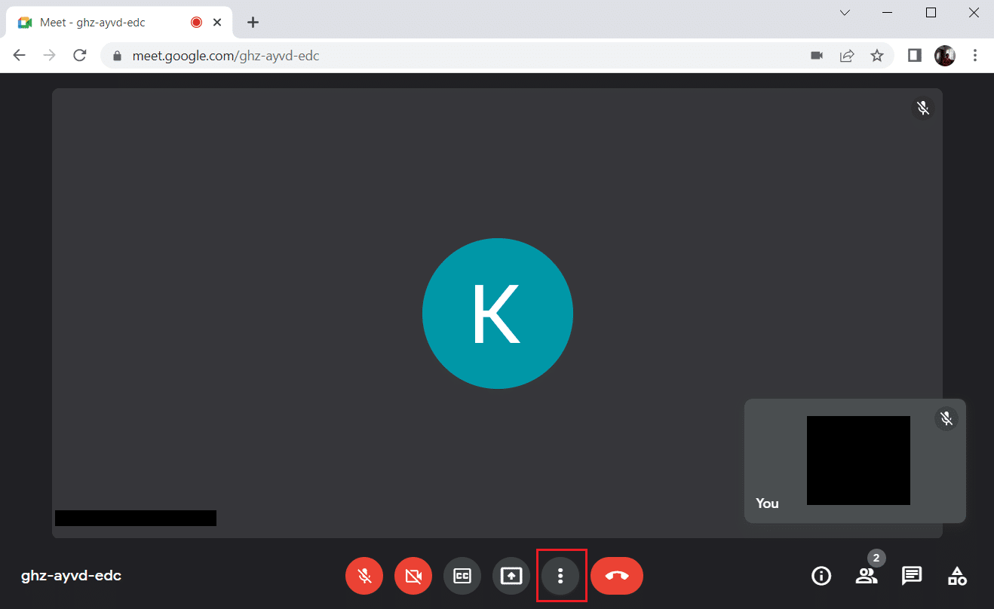This screenshot has width=994, height=609.
Task: Share this page icon in address bar
Action: pos(847,56)
